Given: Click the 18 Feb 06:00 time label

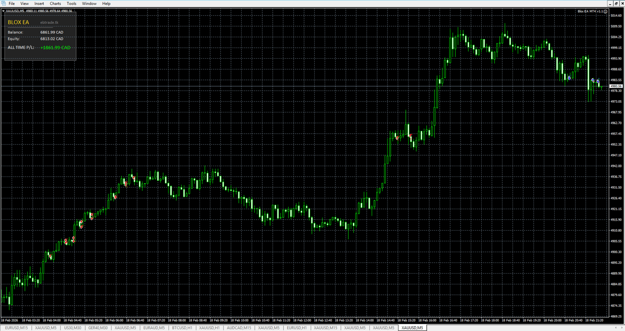Looking at the screenshot, I should (115, 321).
